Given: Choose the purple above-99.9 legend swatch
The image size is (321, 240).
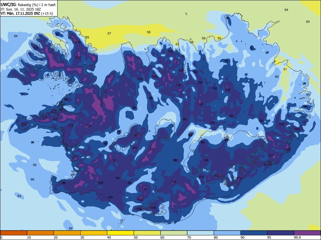Looking at the screenshot, I should [x=307, y=233].
